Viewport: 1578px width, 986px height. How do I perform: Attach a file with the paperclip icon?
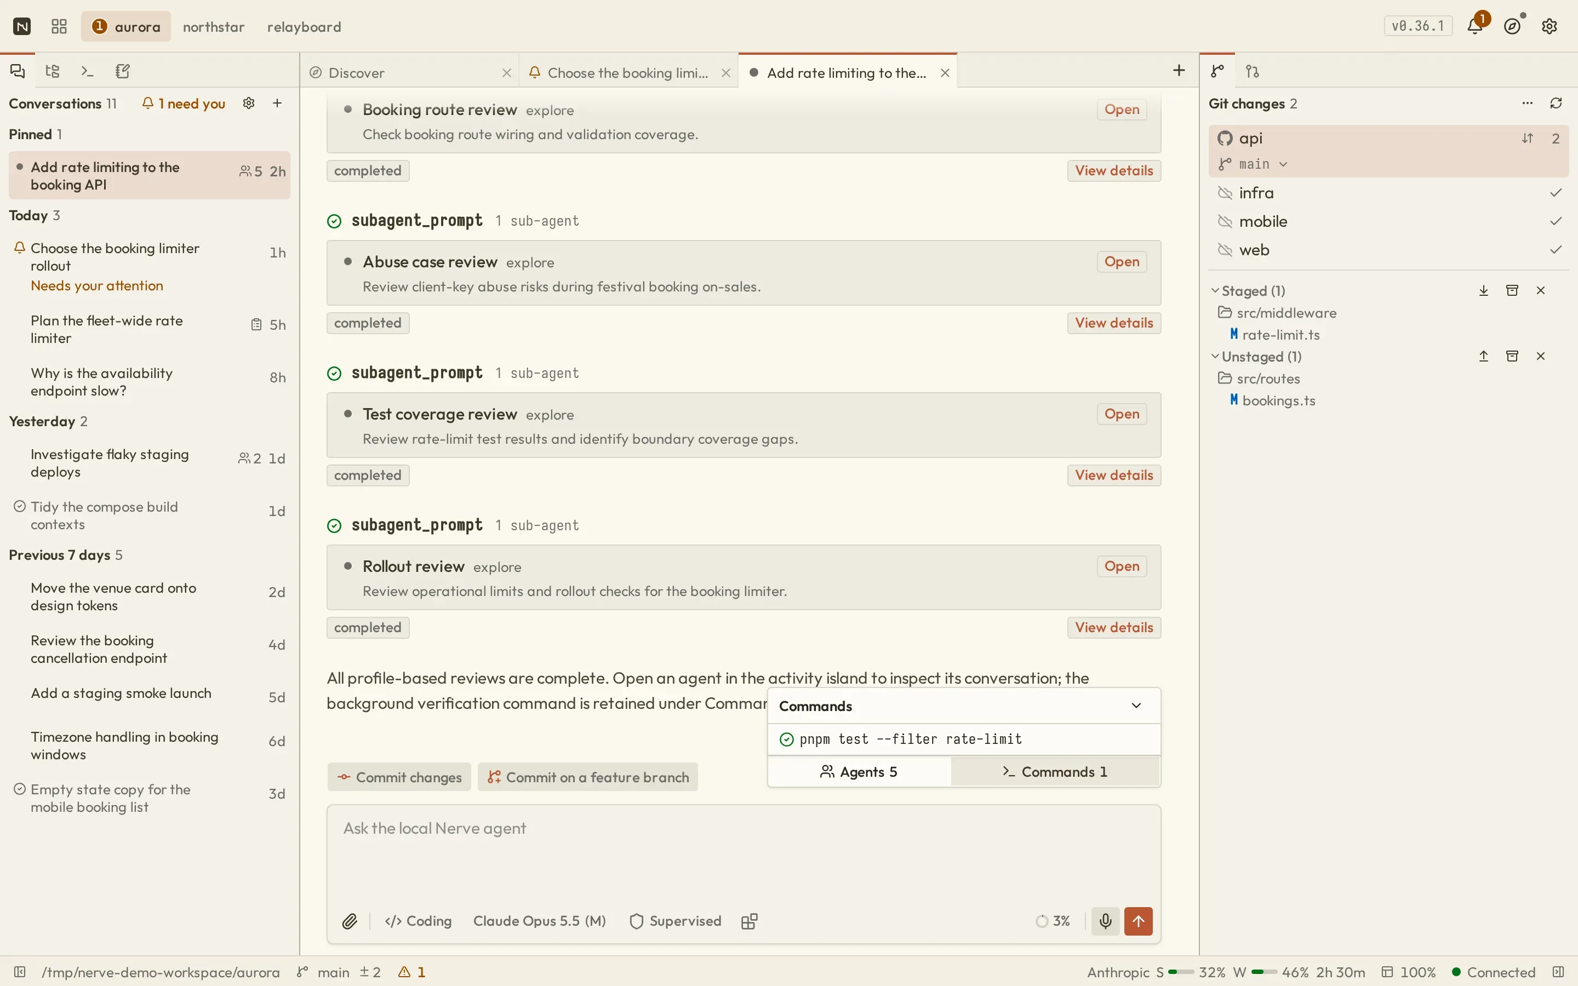point(350,921)
